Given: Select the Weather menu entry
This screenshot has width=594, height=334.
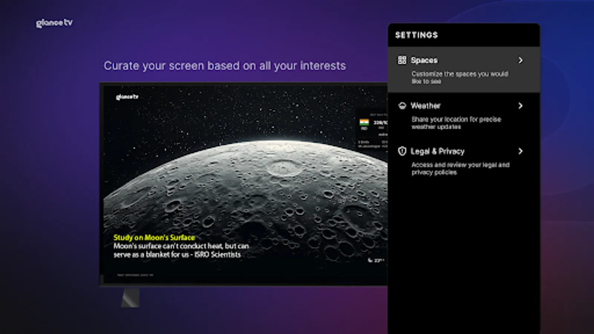Looking at the screenshot, I should (425, 106).
